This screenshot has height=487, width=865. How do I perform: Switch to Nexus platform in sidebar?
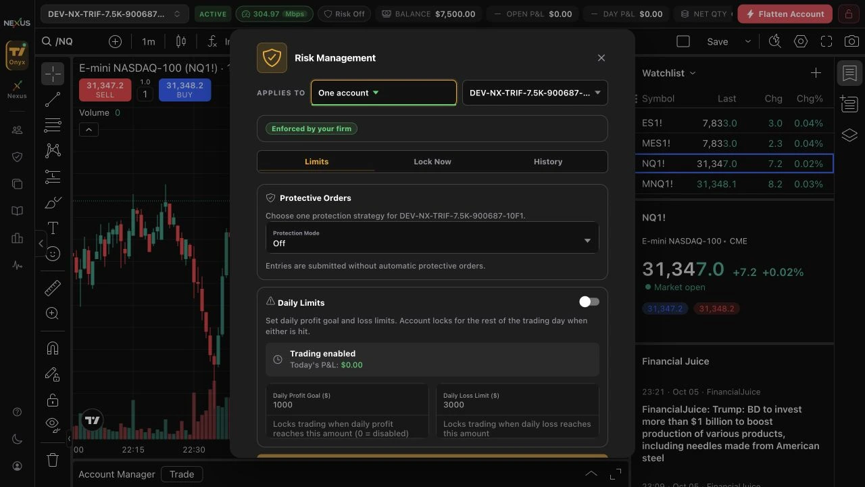click(17, 89)
